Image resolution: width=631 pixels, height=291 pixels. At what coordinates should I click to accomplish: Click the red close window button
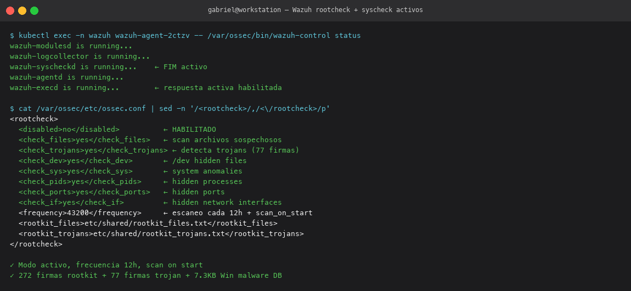point(10,10)
